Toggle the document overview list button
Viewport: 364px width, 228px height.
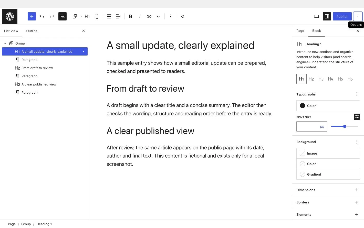(x=63, y=16)
